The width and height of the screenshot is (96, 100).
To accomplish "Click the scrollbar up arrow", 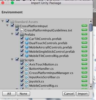I will [x=91, y=21].
